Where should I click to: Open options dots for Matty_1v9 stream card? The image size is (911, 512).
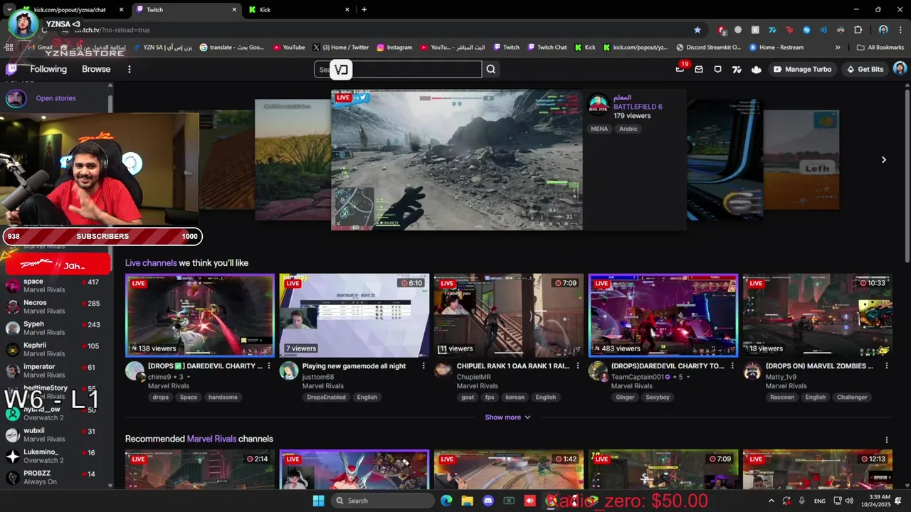click(x=887, y=366)
